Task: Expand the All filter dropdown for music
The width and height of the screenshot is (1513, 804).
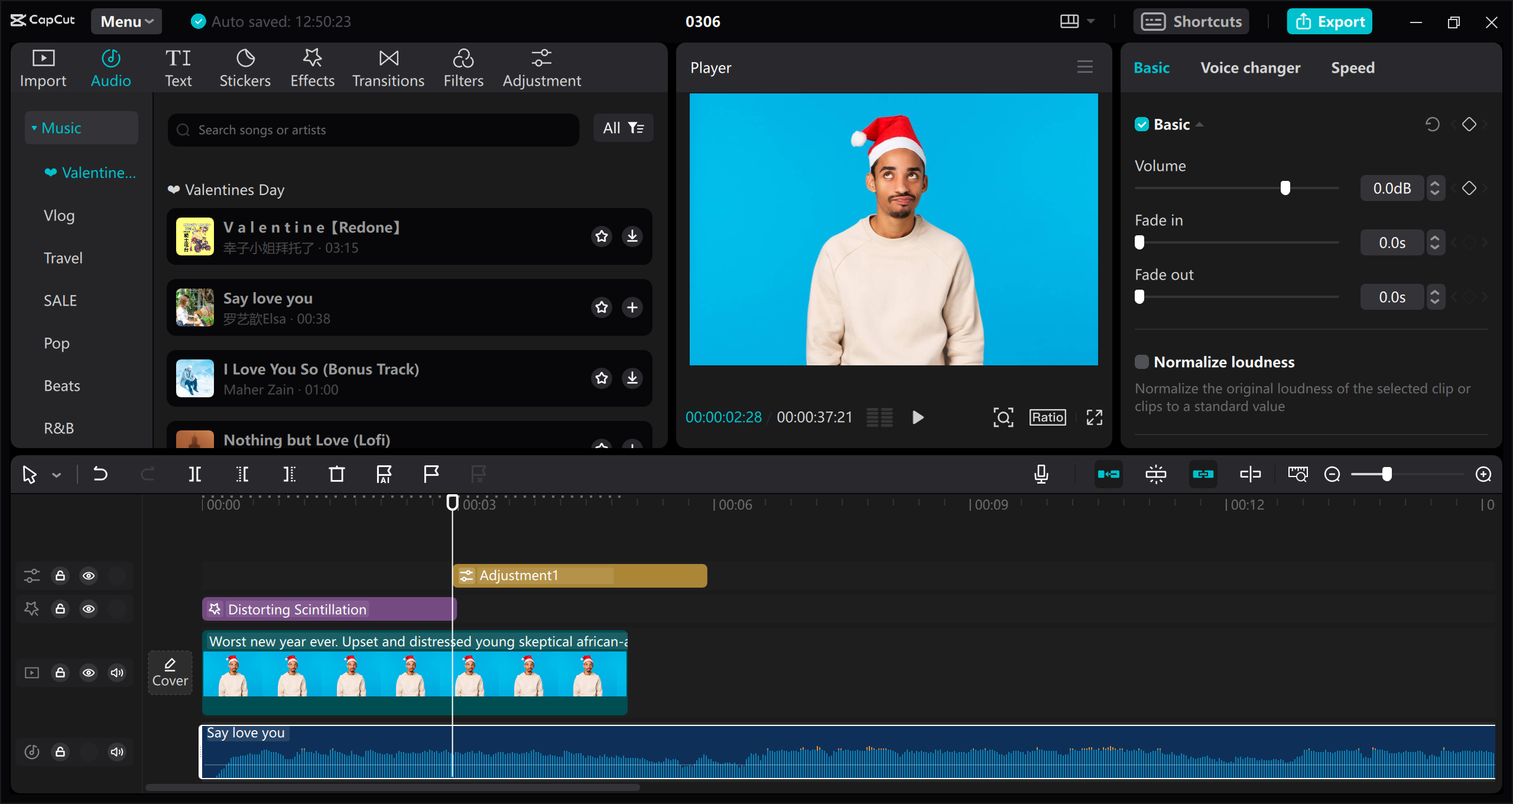Action: click(621, 127)
